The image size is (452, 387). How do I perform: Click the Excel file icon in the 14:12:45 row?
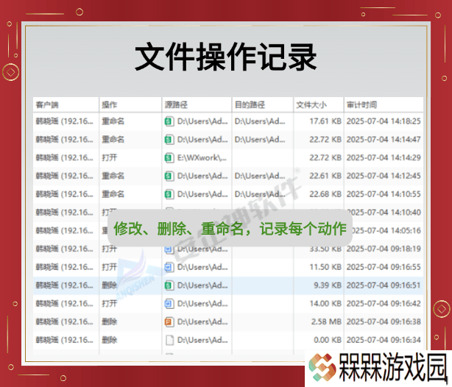click(169, 176)
